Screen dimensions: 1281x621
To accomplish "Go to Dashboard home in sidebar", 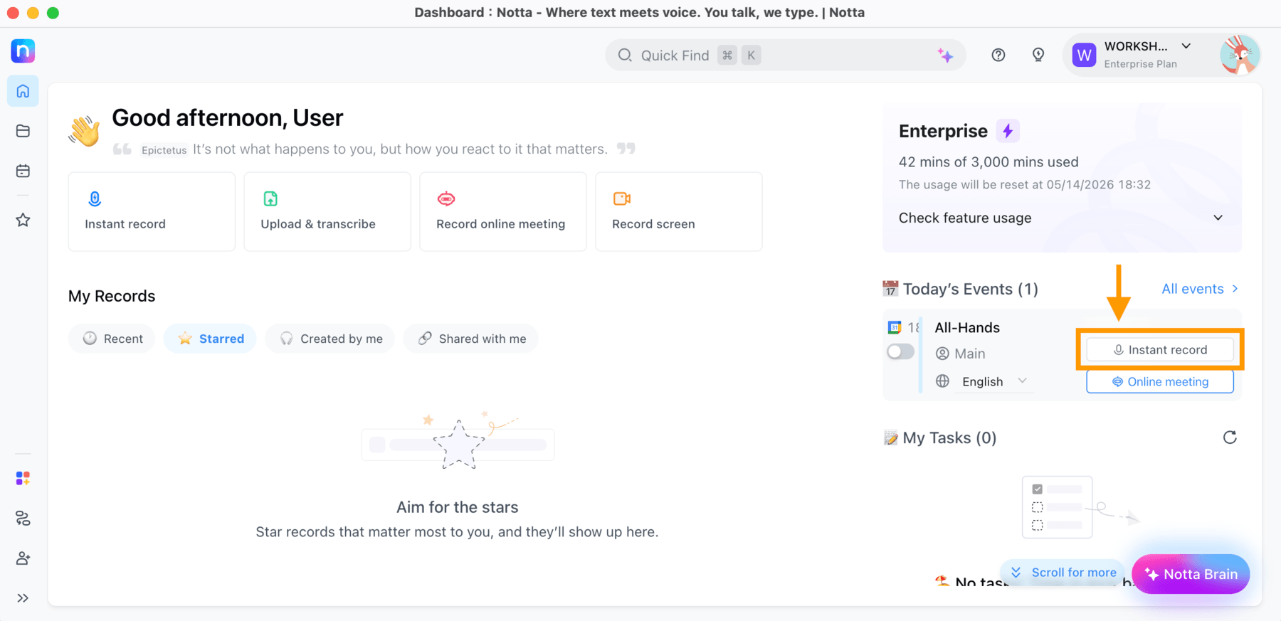I will (23, 92).
